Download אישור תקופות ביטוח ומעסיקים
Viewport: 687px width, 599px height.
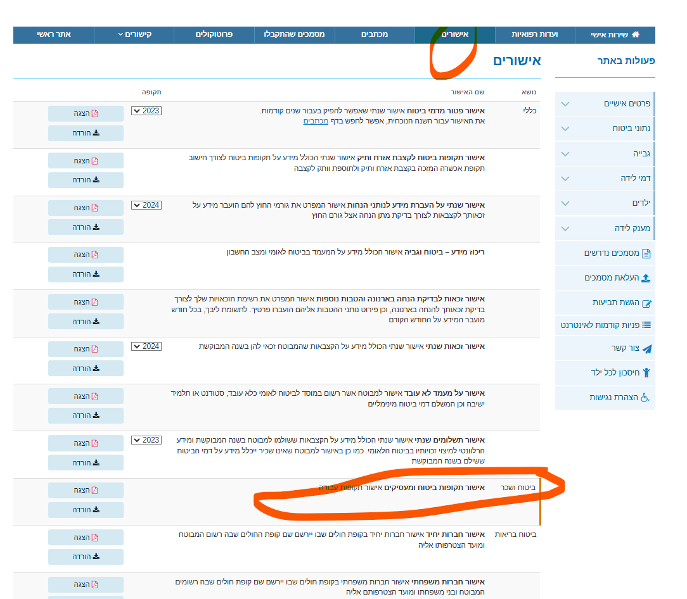tap(86, 510)
